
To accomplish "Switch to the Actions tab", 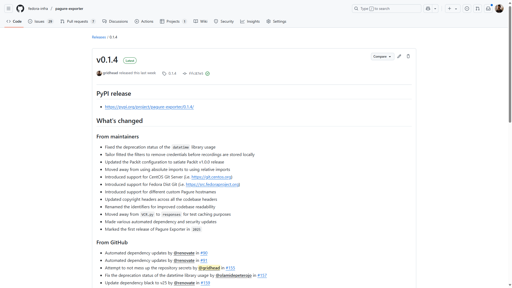I will click(144, 21).
